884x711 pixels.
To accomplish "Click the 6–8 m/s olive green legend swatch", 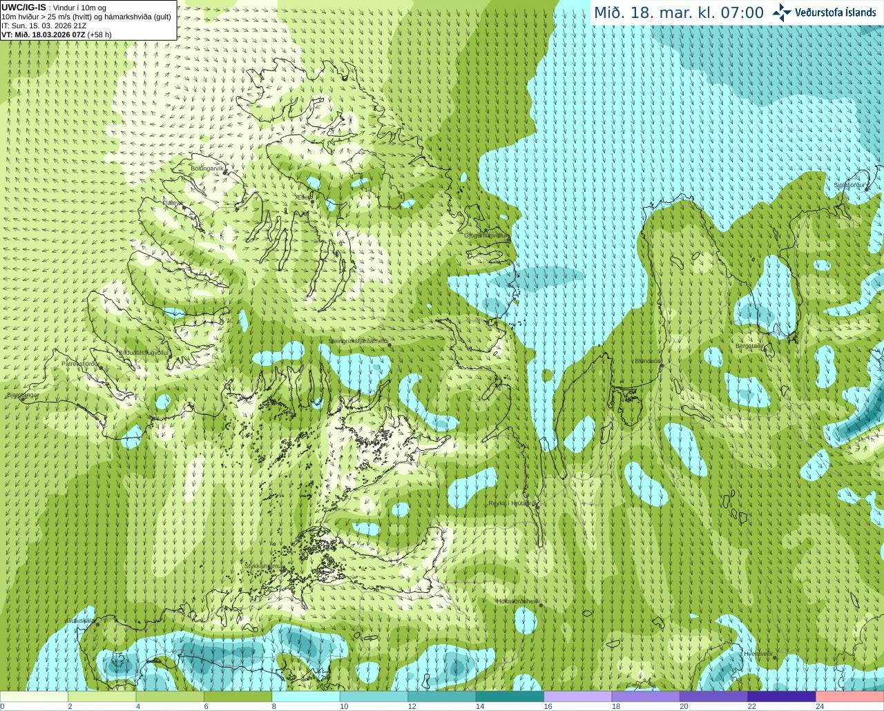I will (238, 697).
